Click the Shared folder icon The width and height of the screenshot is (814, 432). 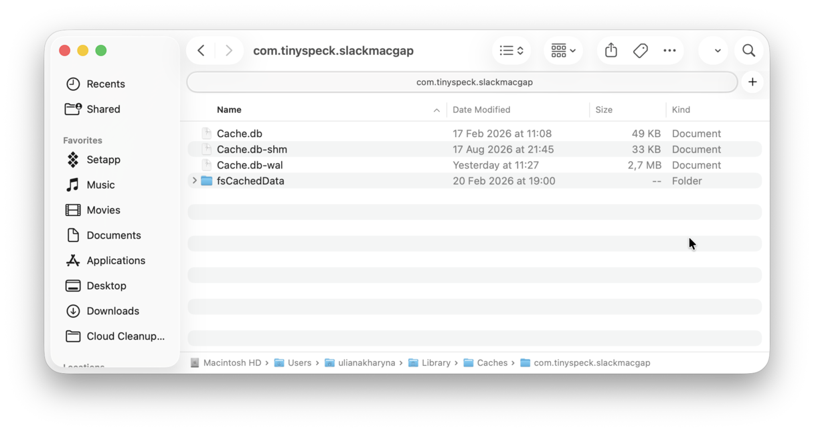pyautogui.click(x=73, y=109)
